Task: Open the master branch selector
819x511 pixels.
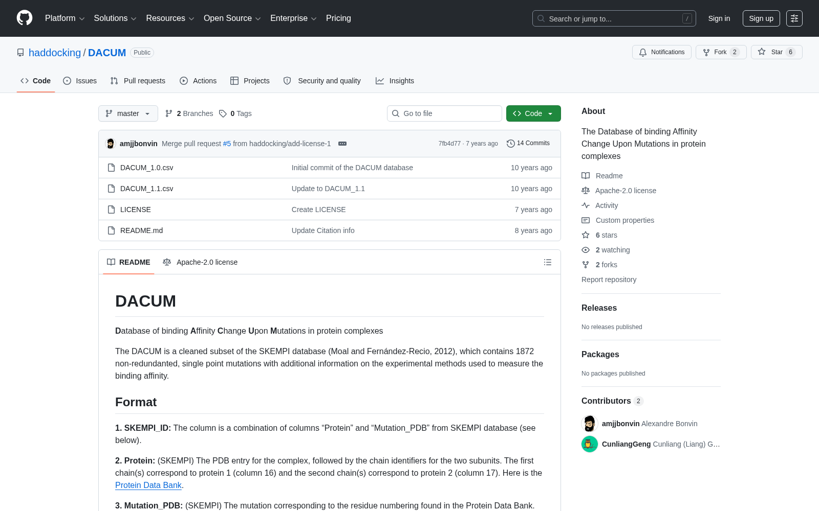Action: point(128,113)
